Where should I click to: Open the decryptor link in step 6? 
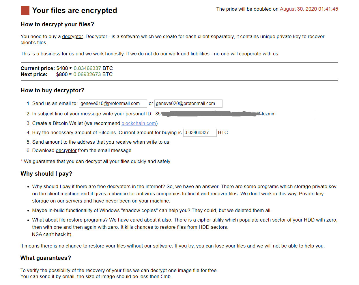tap(66, 151)
